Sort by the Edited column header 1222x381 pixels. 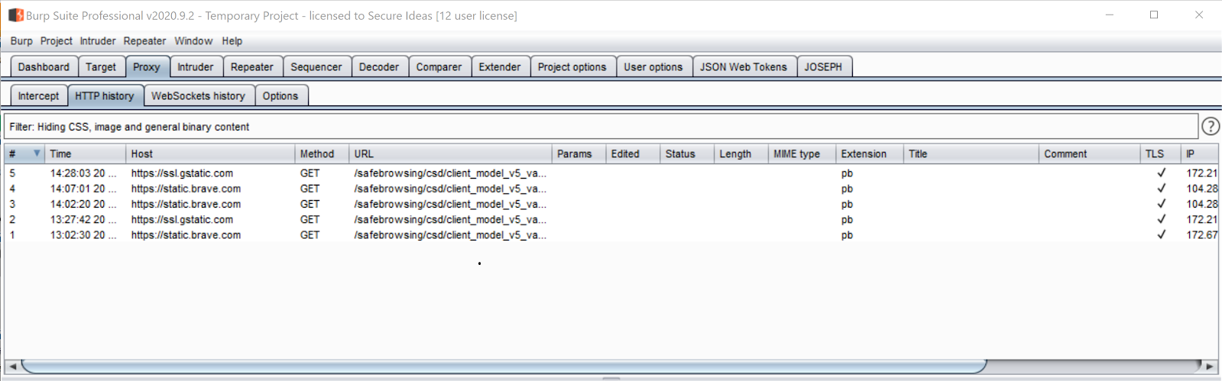click(x=633, y=153)
